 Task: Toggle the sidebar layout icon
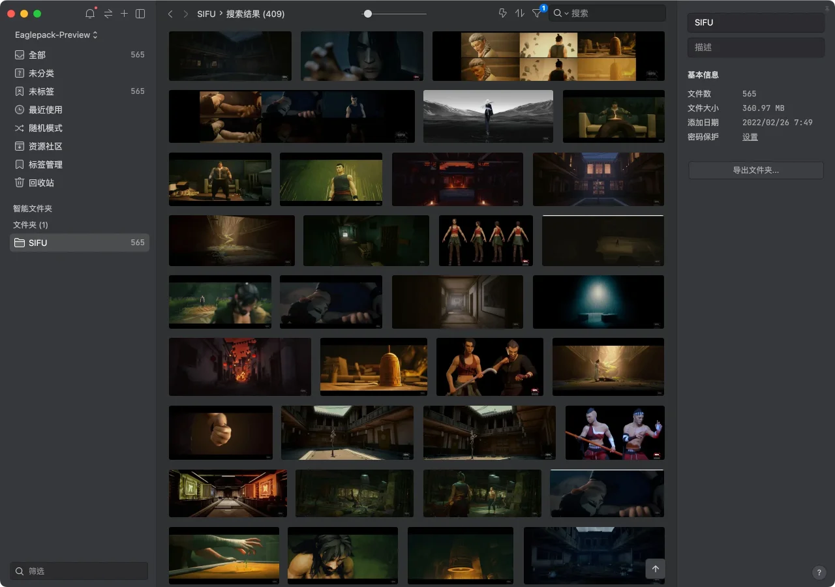[x=140, y=14]
